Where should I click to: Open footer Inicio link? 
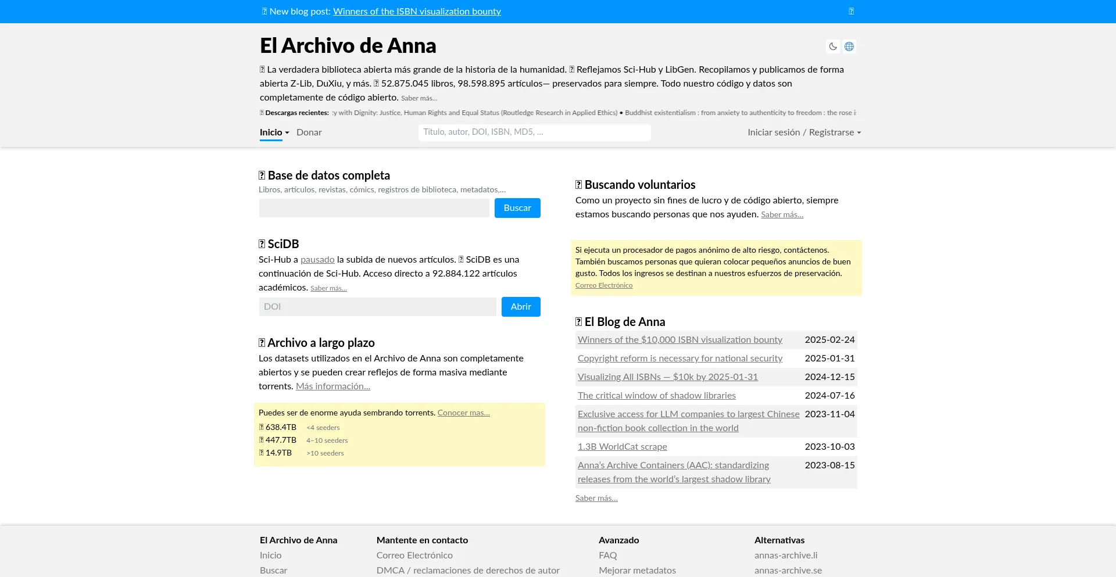pyautogui.click(x=270, y=556)
